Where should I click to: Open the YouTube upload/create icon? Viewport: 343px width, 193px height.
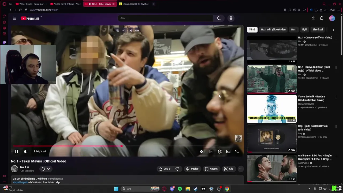tap(313, 18)
